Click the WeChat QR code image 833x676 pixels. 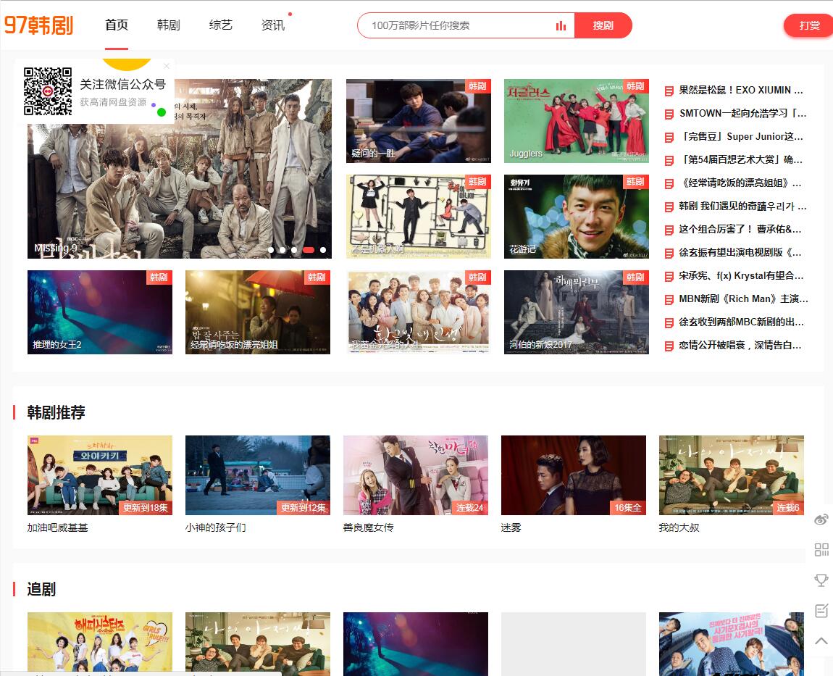click(48, 91)
